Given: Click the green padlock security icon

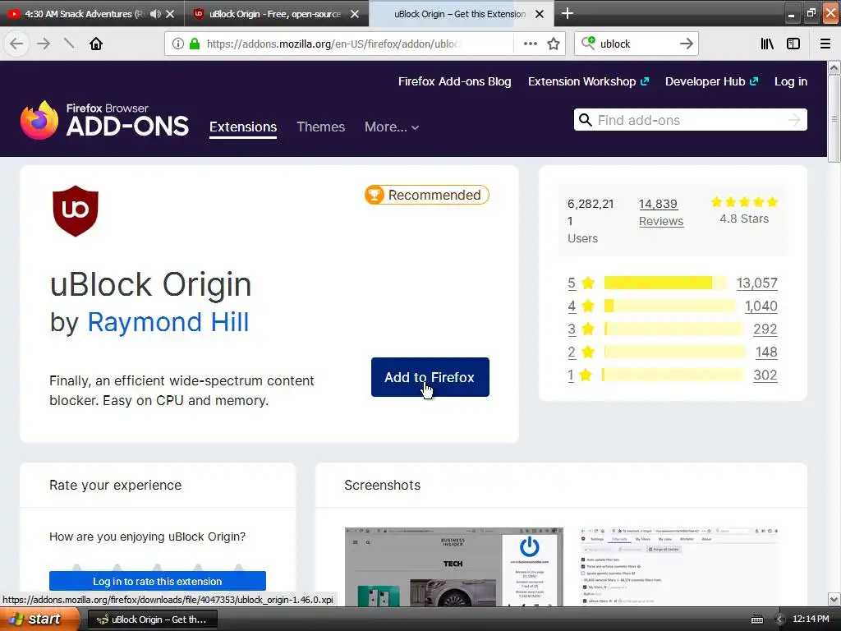Looking at the screenshot, I should click(195, 44).
